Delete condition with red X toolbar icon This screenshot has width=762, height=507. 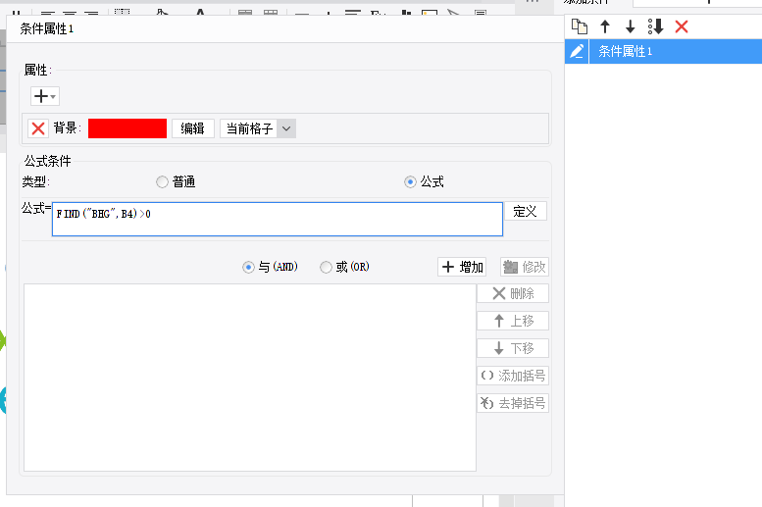click(x=682, y=26)
